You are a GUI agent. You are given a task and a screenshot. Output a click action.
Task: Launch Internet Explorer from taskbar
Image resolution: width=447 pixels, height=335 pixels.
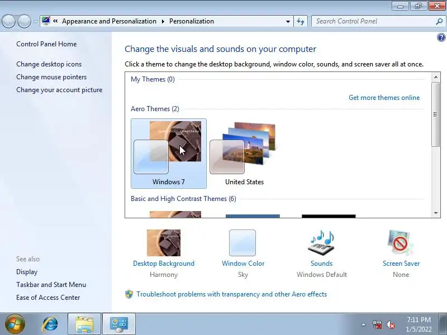click(50, 324)
